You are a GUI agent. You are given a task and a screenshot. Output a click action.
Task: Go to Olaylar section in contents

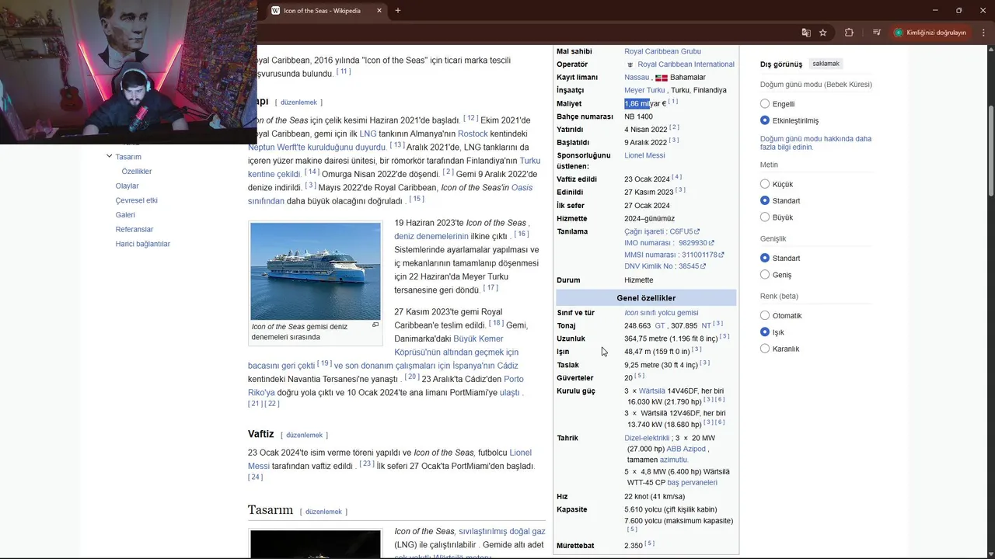click(x=127, y=186)
